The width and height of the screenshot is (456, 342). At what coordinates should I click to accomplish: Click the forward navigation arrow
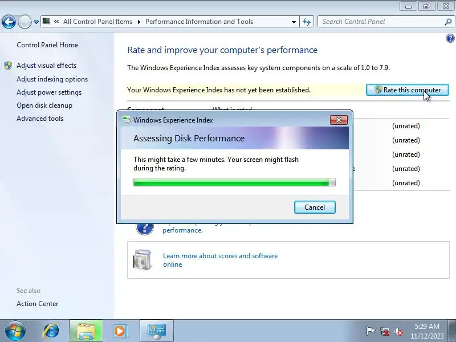tap(25, 22)
